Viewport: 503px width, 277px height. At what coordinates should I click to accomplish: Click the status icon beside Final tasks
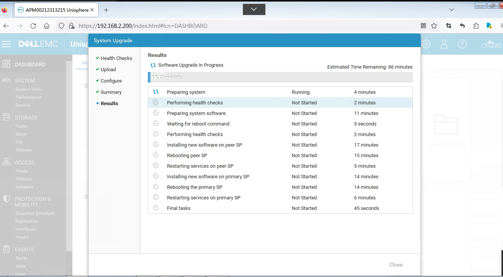[x=156, y=208]
